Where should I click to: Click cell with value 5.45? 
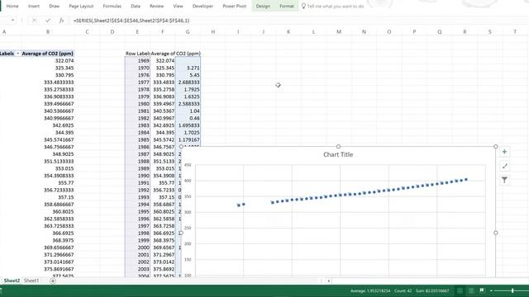click(x=188, y=75)
